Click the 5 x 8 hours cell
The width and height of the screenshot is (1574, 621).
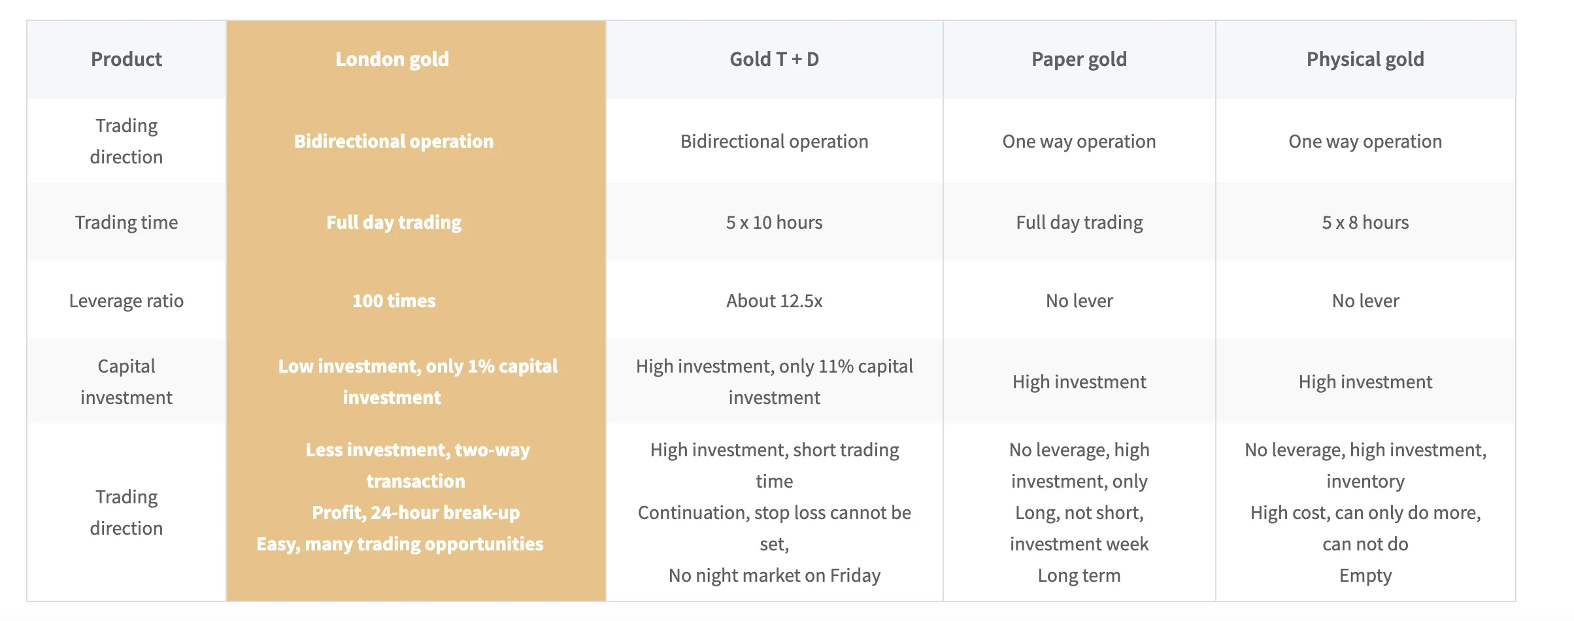pos(1365,222)
